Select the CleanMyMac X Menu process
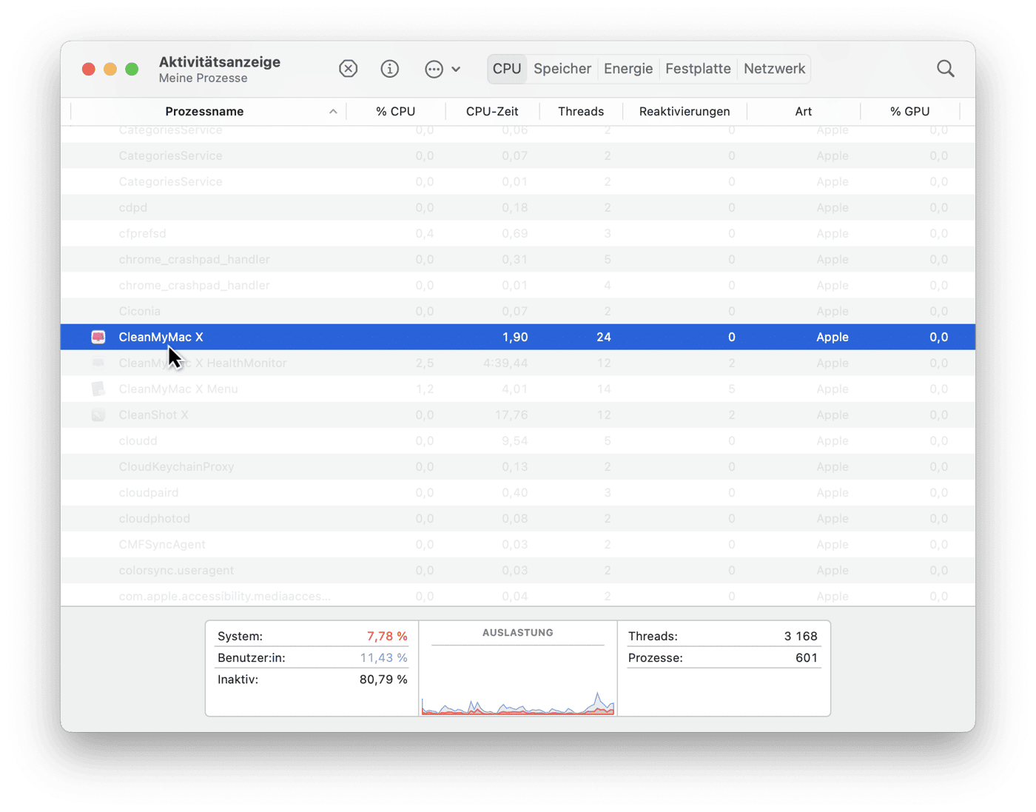This screenshot has height=812, width=1036. pyautogui.click(x=518, y=389)
